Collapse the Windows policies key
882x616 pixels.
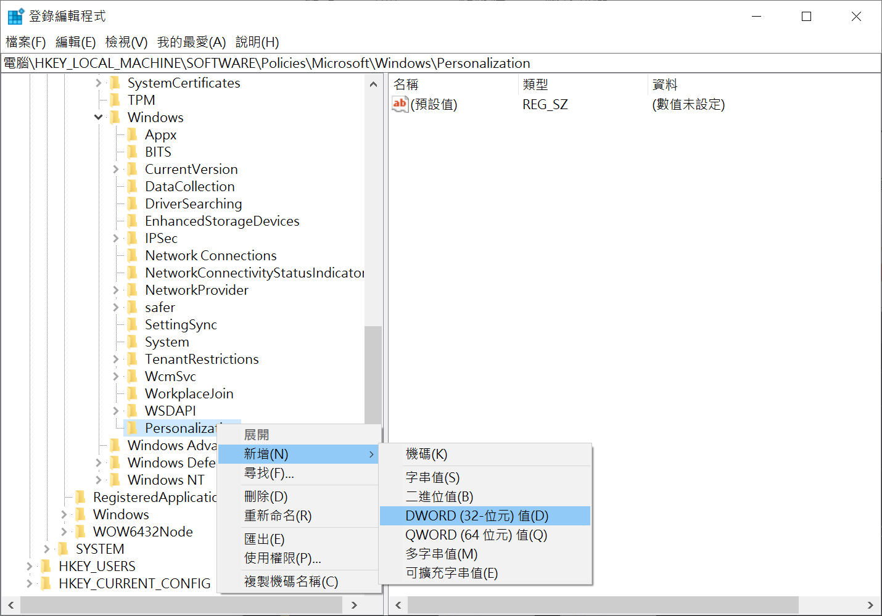click(x=99, y=117)
